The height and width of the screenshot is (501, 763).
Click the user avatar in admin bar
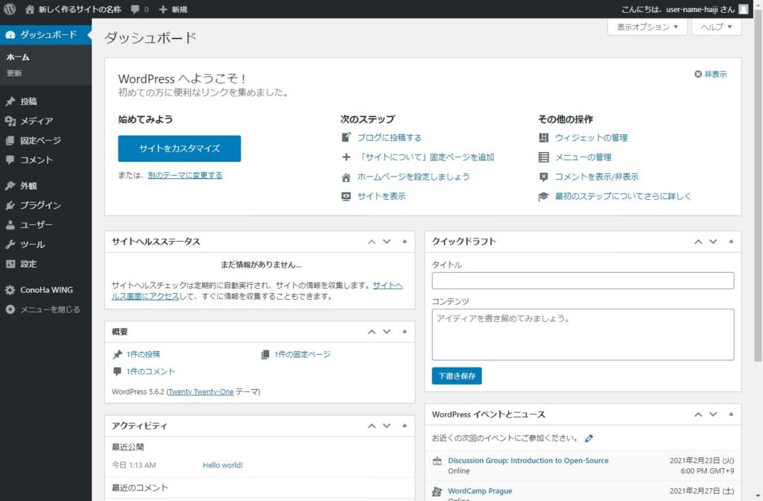point(743,9)
